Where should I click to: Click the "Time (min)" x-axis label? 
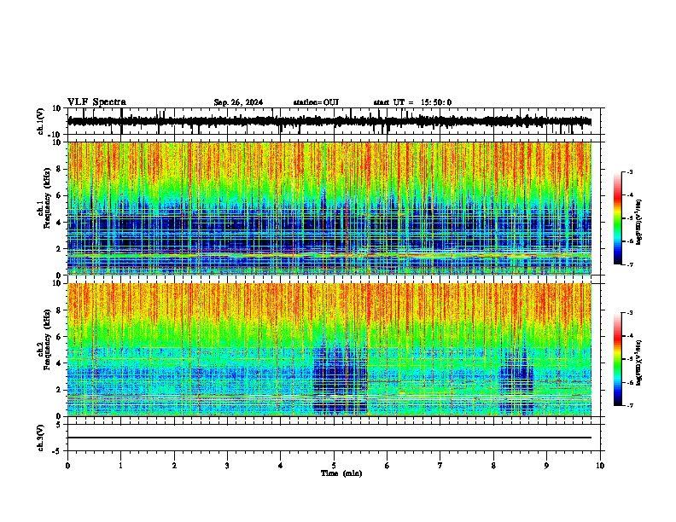(341, 473)
